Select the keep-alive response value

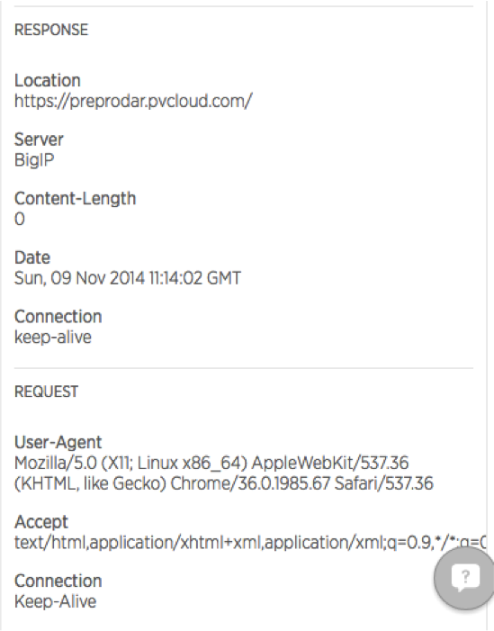(x=53, y=338)
